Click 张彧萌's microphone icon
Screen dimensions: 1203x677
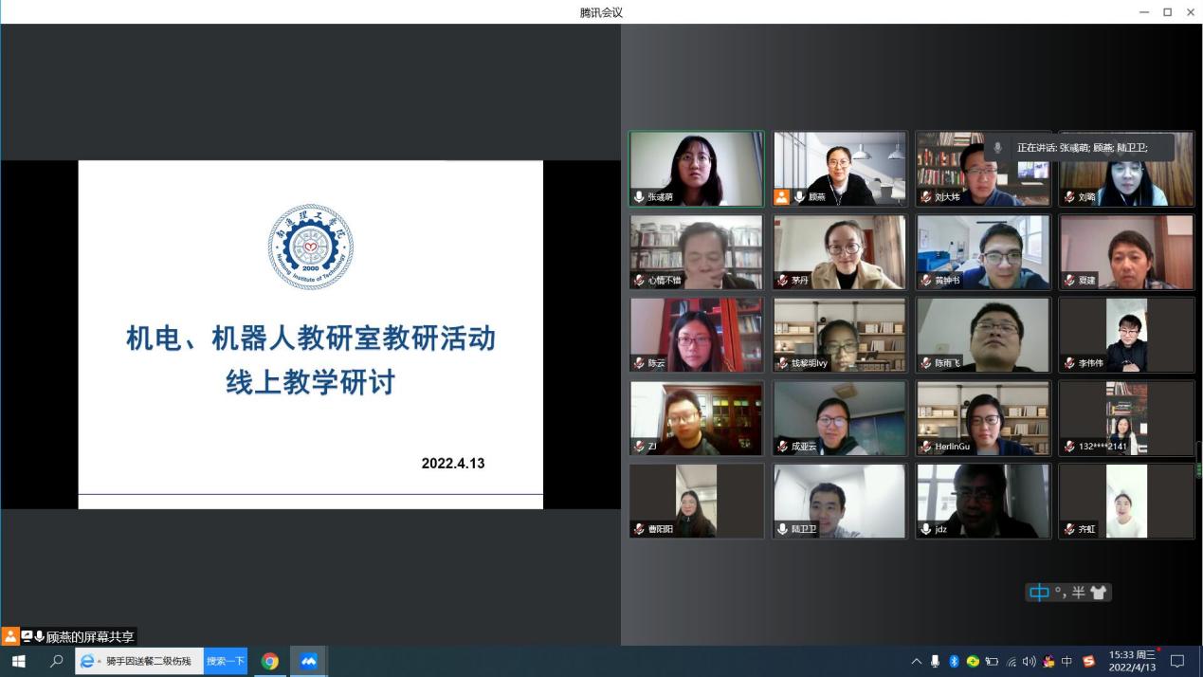pos(639,197)
